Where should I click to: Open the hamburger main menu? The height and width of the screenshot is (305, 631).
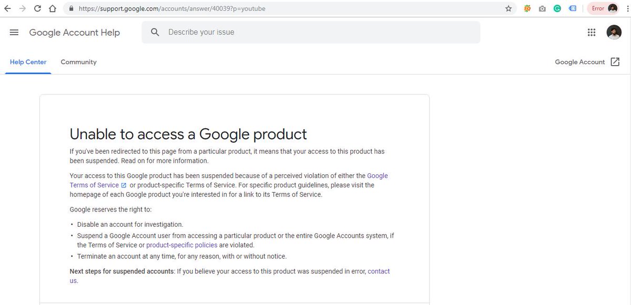(x=14, y=33)
